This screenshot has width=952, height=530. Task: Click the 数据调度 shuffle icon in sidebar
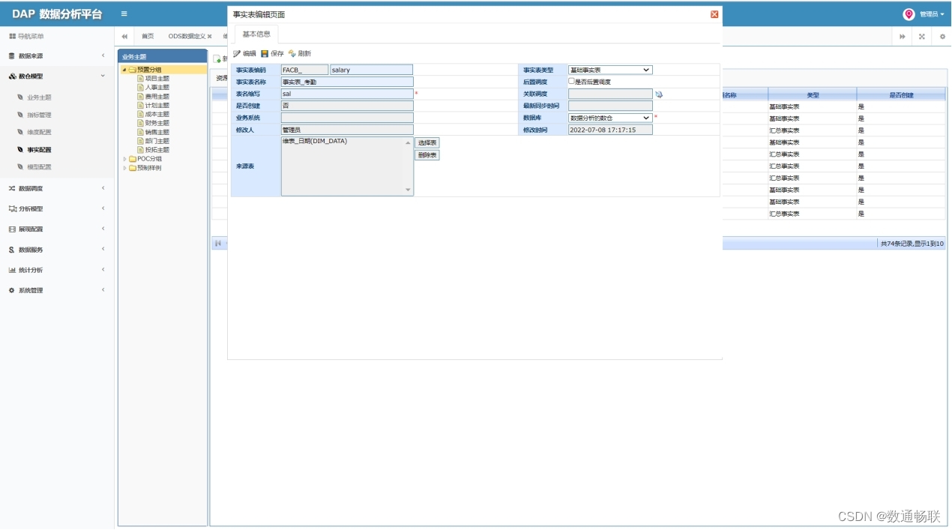click(11, 189)
